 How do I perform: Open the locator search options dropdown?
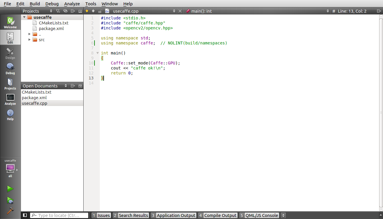[34, 215]
